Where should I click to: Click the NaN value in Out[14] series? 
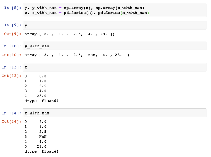pos(43,137)
